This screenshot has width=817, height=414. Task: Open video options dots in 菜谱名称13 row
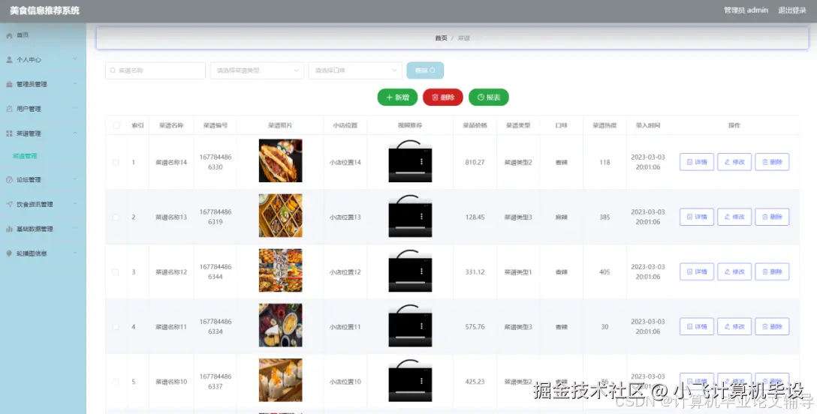tap(421, 216)
